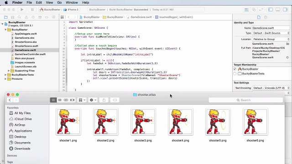Open related items grid menu in editor

(x=62, y=17)
